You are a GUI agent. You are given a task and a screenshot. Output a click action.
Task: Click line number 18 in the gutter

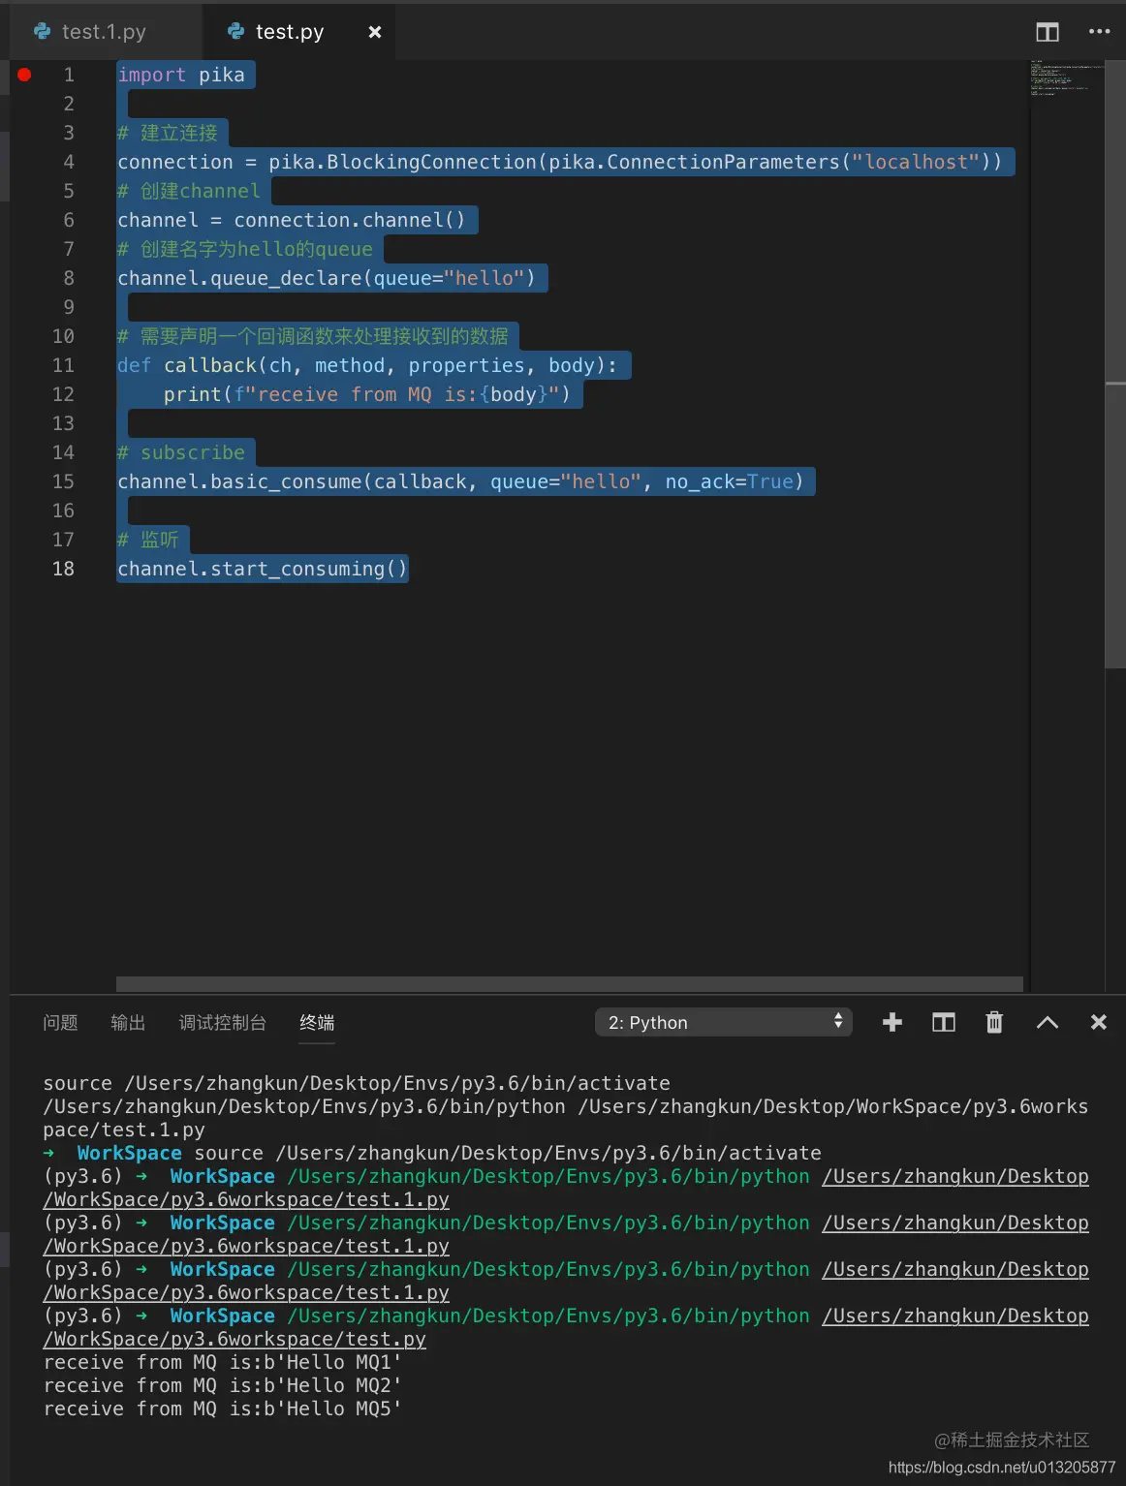click(63, 569)
